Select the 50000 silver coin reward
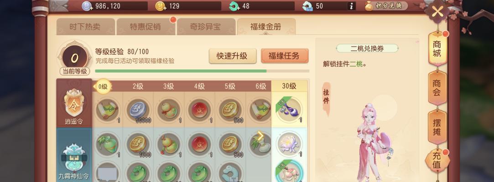Viewport: 494px width, 182px height. pos(138,111)
